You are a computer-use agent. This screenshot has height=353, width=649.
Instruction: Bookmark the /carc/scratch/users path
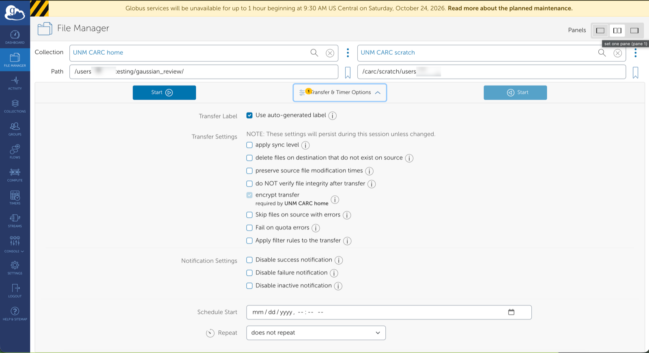point(636,73)
